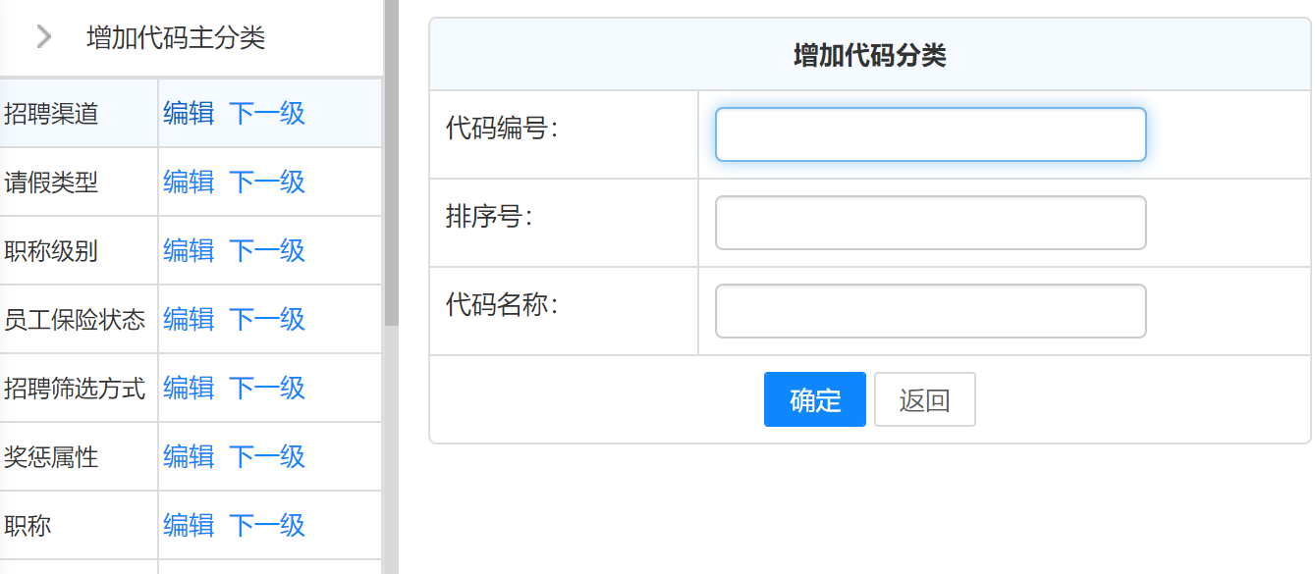This screenshot has width=1315, height=574.
Task: Open 下一级 for 招聘渠道
Action: 267,114
